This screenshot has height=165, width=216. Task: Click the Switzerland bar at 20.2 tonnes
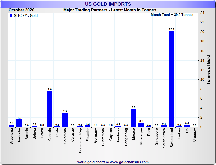click(x=172, y=79)
